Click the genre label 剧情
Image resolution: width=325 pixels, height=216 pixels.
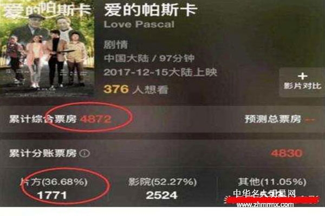point(116,45)
